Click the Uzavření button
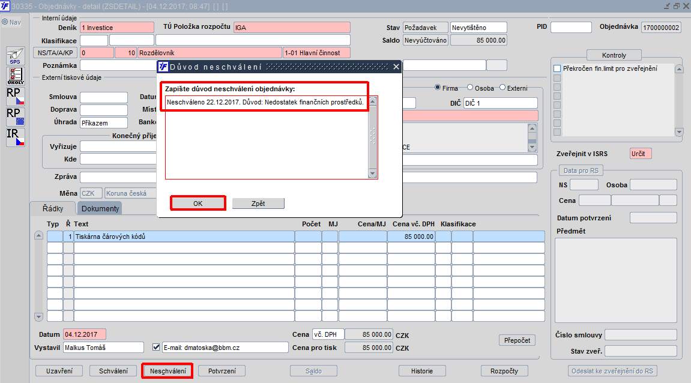This screenshot has width=691, height=383. tap(59, 371)
